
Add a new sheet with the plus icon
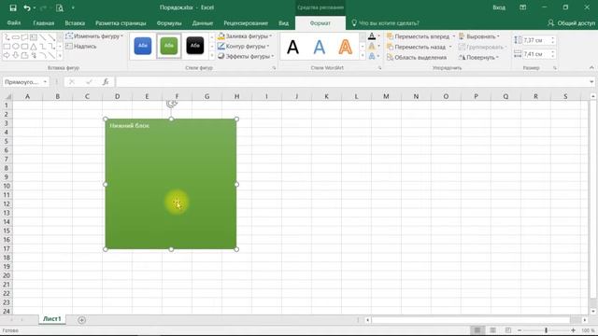click(x=81, y=320)
